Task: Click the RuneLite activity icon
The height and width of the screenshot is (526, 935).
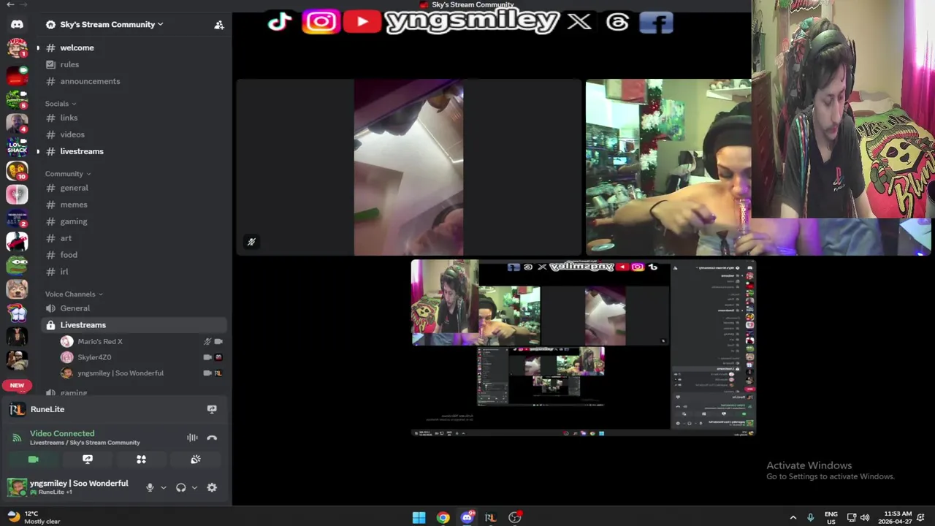Action: (17, 409)
